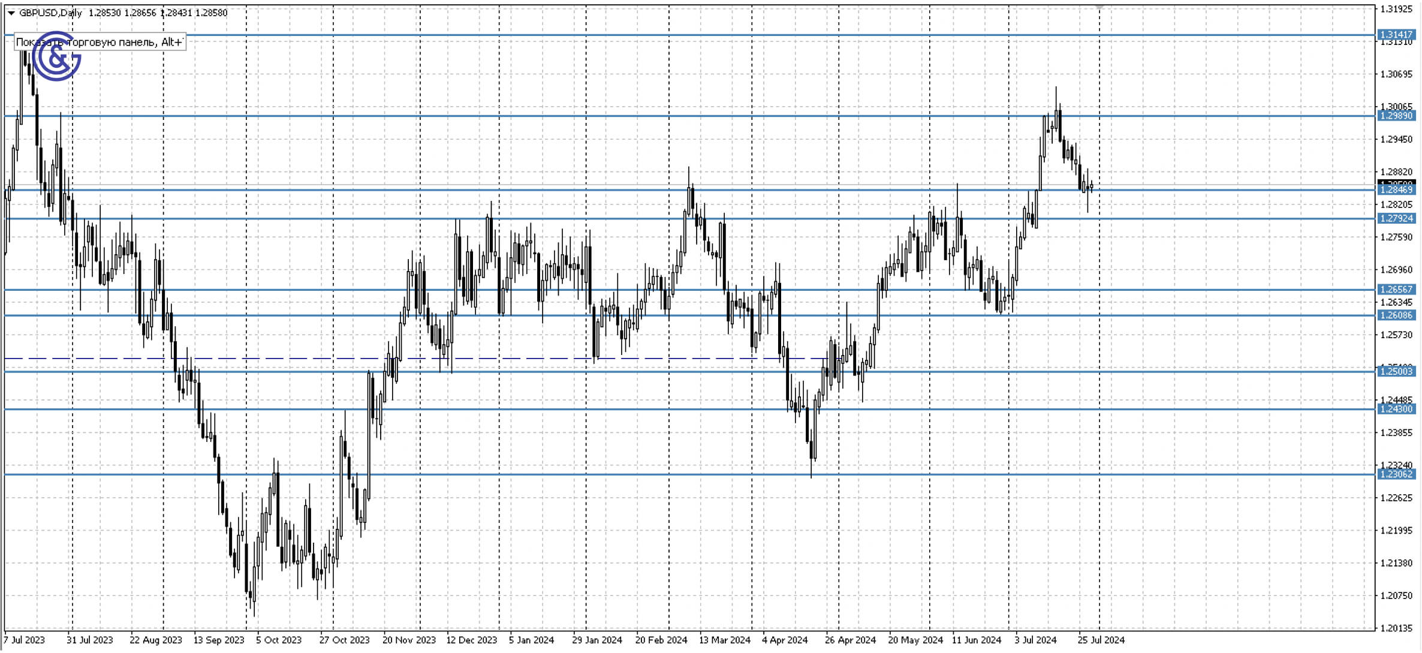Viewport: 1422px width, 653px height.
Task: Select the GBPUSD,Daily chart title
Action: coord(53,12)
